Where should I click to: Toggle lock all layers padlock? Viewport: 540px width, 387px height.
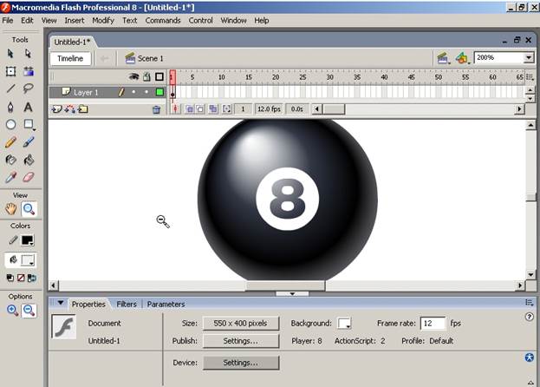point(146,77)
